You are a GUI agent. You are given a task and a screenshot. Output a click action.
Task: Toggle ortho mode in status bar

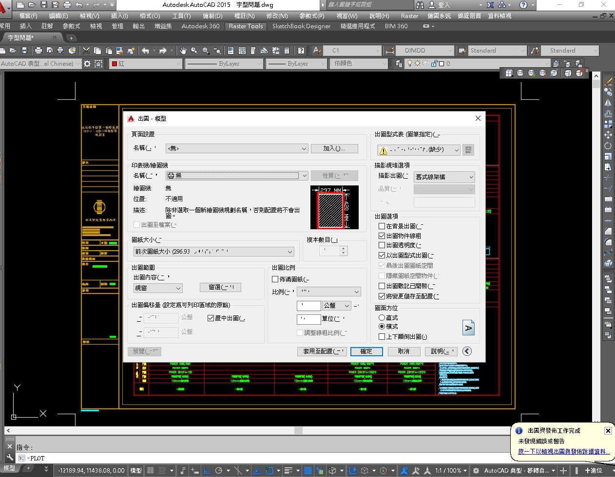pyautogui.click(x=207, y=471)
